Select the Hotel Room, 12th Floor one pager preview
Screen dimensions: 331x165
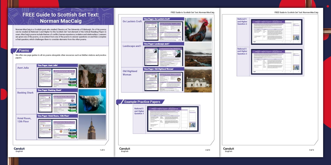(x=58, y=128)
